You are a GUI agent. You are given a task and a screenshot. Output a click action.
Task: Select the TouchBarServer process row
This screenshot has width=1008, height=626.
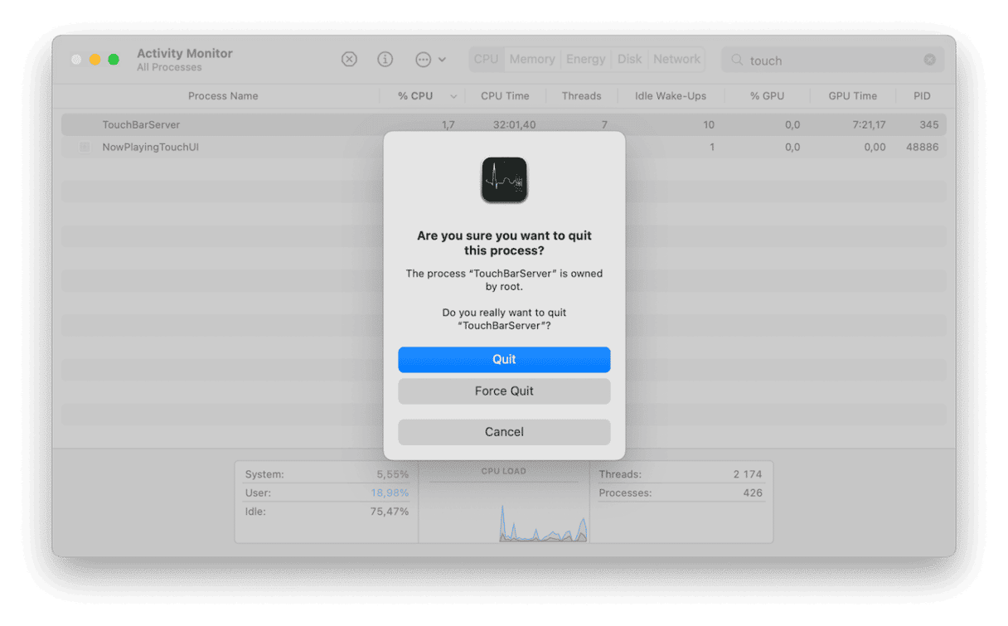207,124
